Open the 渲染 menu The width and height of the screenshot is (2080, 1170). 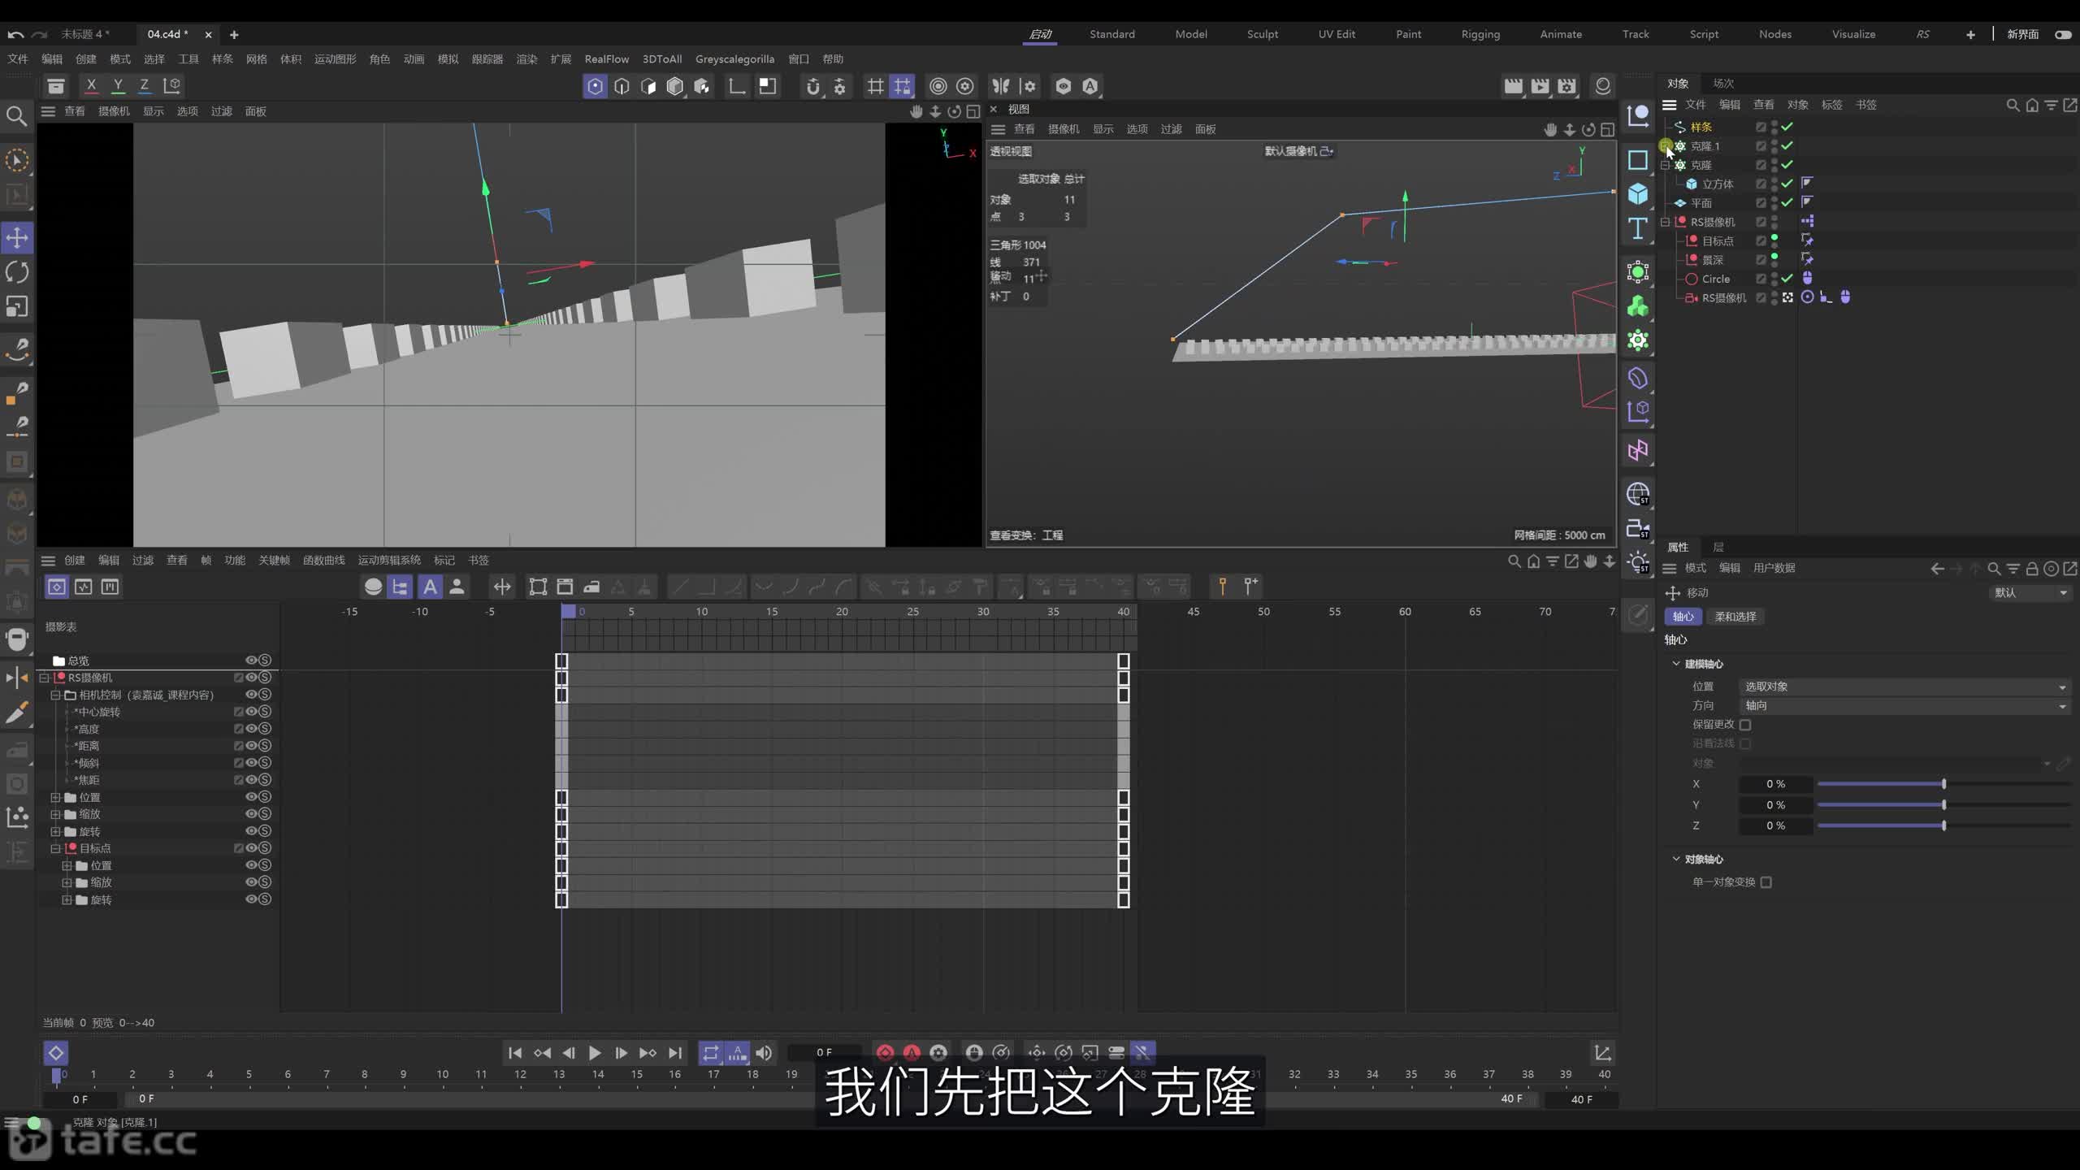(526, 59)
